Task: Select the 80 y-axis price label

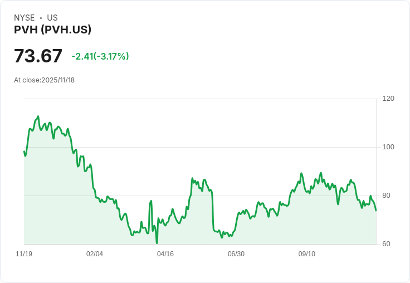Action: (386, 196)
